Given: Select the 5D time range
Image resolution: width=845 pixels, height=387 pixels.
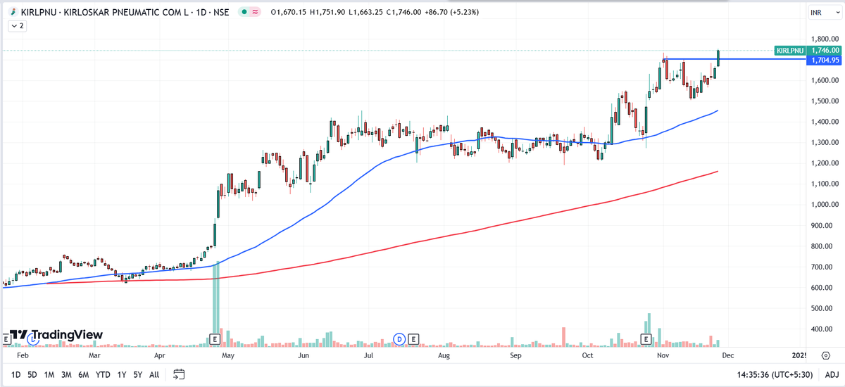Looking at the screenshot, I should tap(32, 374).
